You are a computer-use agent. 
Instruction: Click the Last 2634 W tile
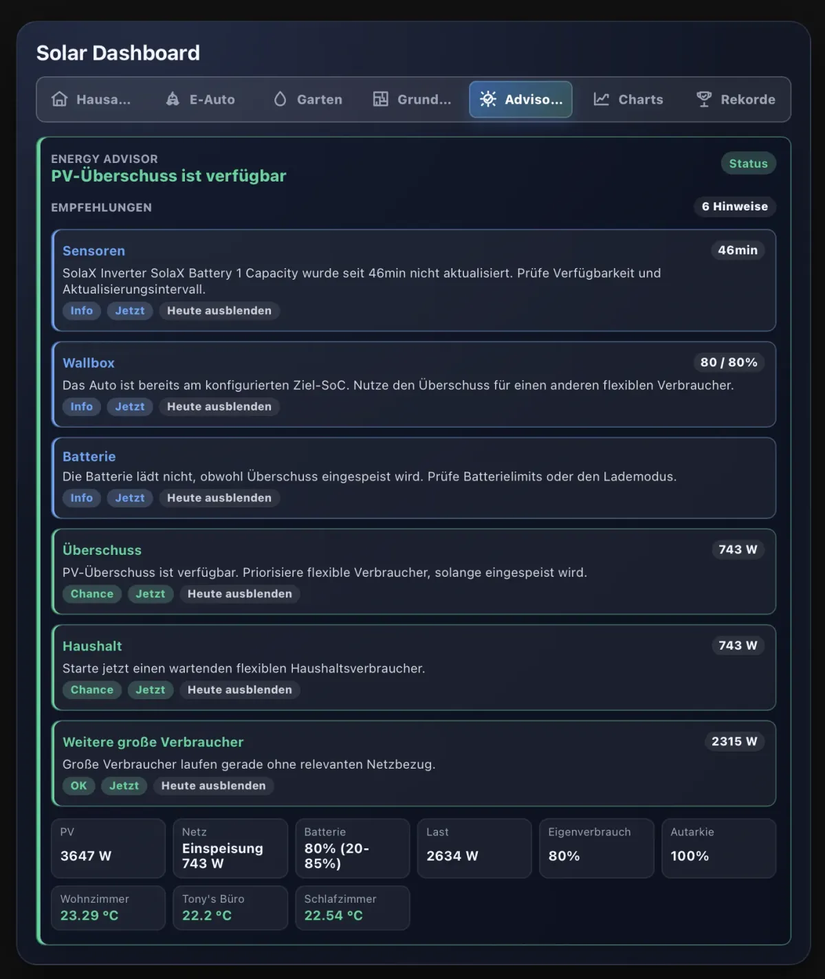click(474, 848)
